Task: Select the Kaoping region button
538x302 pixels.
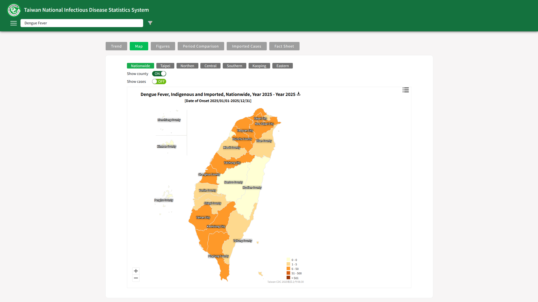Action: (x=259, y=66)
